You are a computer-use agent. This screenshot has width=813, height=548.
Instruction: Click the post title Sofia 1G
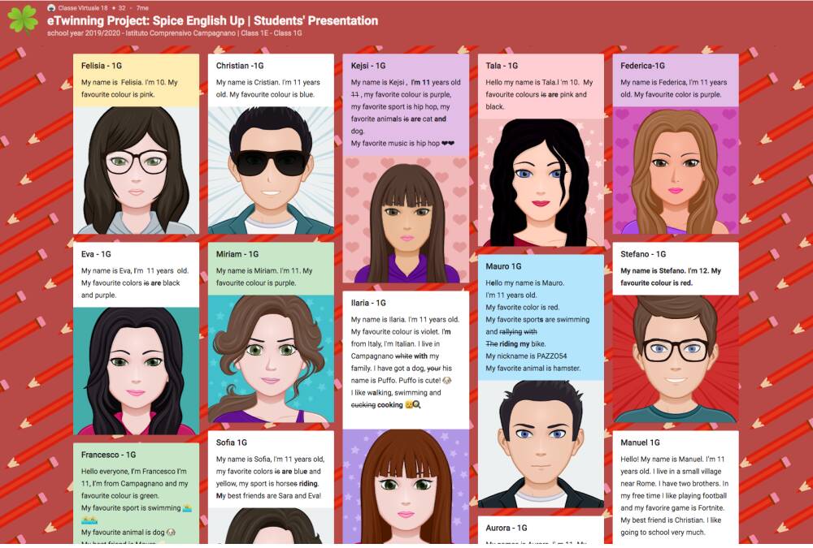(231, 442)
